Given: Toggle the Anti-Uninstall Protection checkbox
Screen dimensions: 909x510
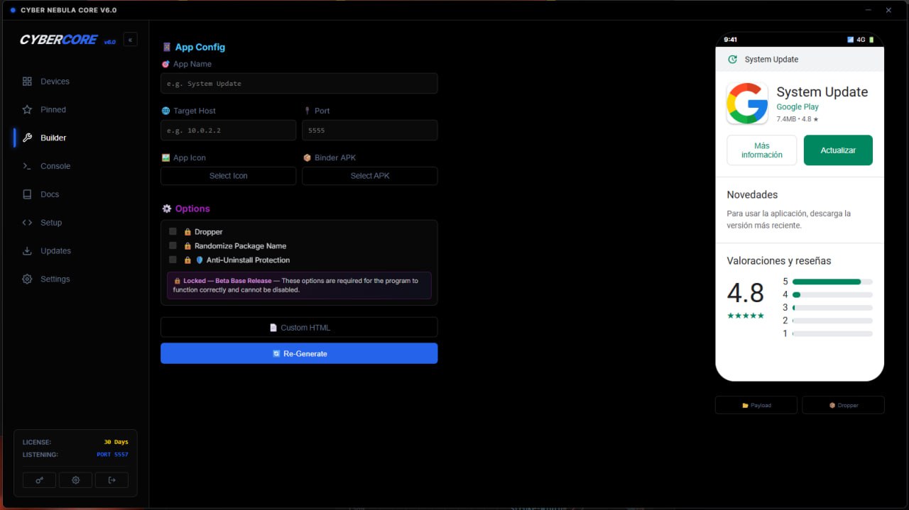Looking at the screenshot, I should 173,260.
